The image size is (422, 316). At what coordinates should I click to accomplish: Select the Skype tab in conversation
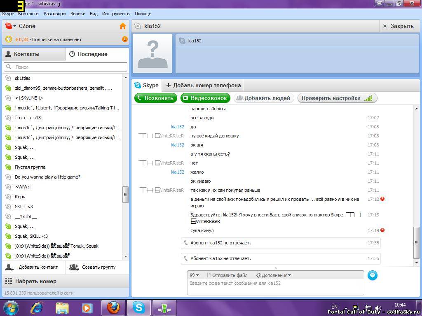(147, 86)
